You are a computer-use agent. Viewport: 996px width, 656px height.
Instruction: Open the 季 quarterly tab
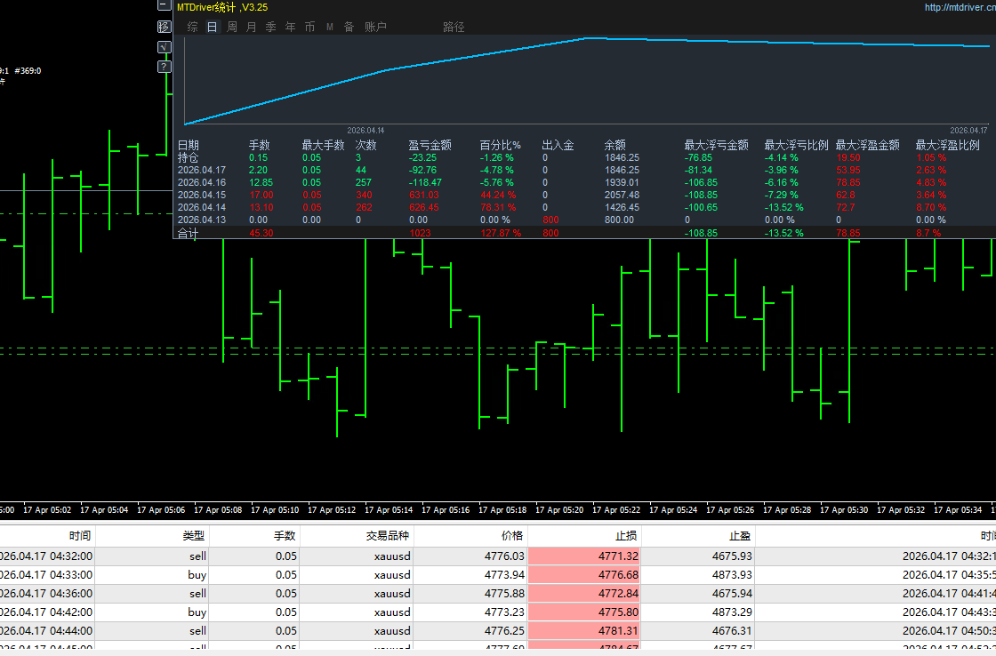[x=270, y=27]
